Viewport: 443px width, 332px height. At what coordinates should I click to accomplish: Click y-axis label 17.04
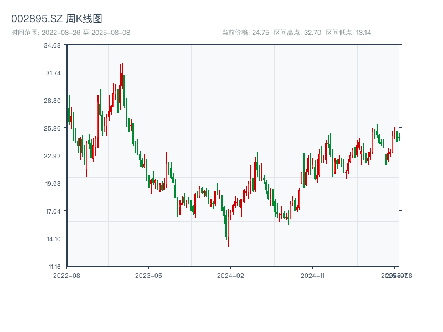tap(53, 211)
